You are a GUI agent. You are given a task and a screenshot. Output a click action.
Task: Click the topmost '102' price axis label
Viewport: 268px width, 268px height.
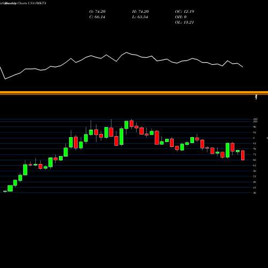(255, 119)
